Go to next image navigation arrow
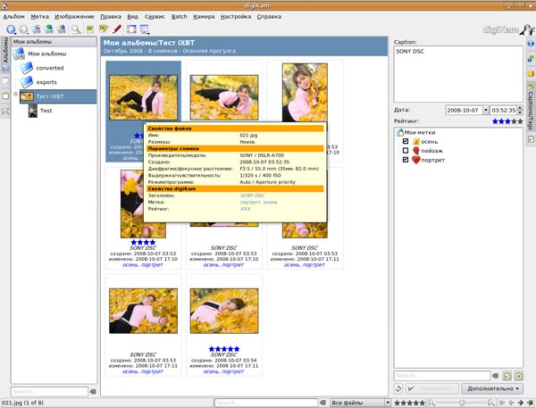Viewport: 536px width, 408px height. click(x=521, y=403)
